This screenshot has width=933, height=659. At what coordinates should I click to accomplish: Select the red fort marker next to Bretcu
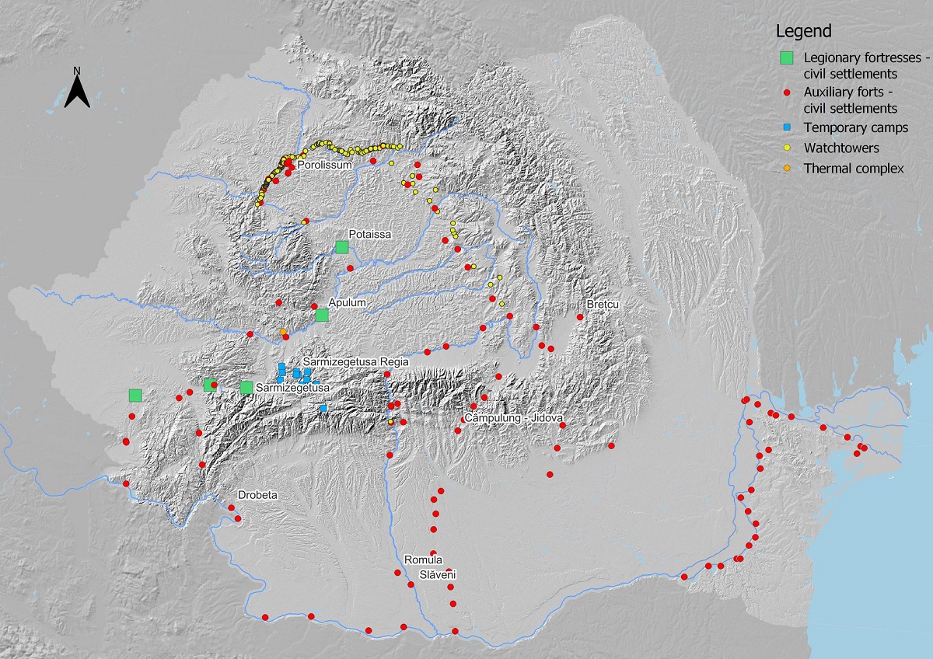click(580, 317)
